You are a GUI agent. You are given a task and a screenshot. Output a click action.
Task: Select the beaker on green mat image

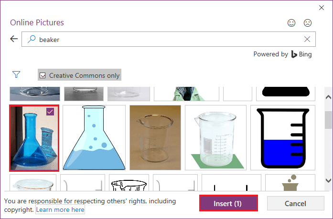tap(215, 137)
